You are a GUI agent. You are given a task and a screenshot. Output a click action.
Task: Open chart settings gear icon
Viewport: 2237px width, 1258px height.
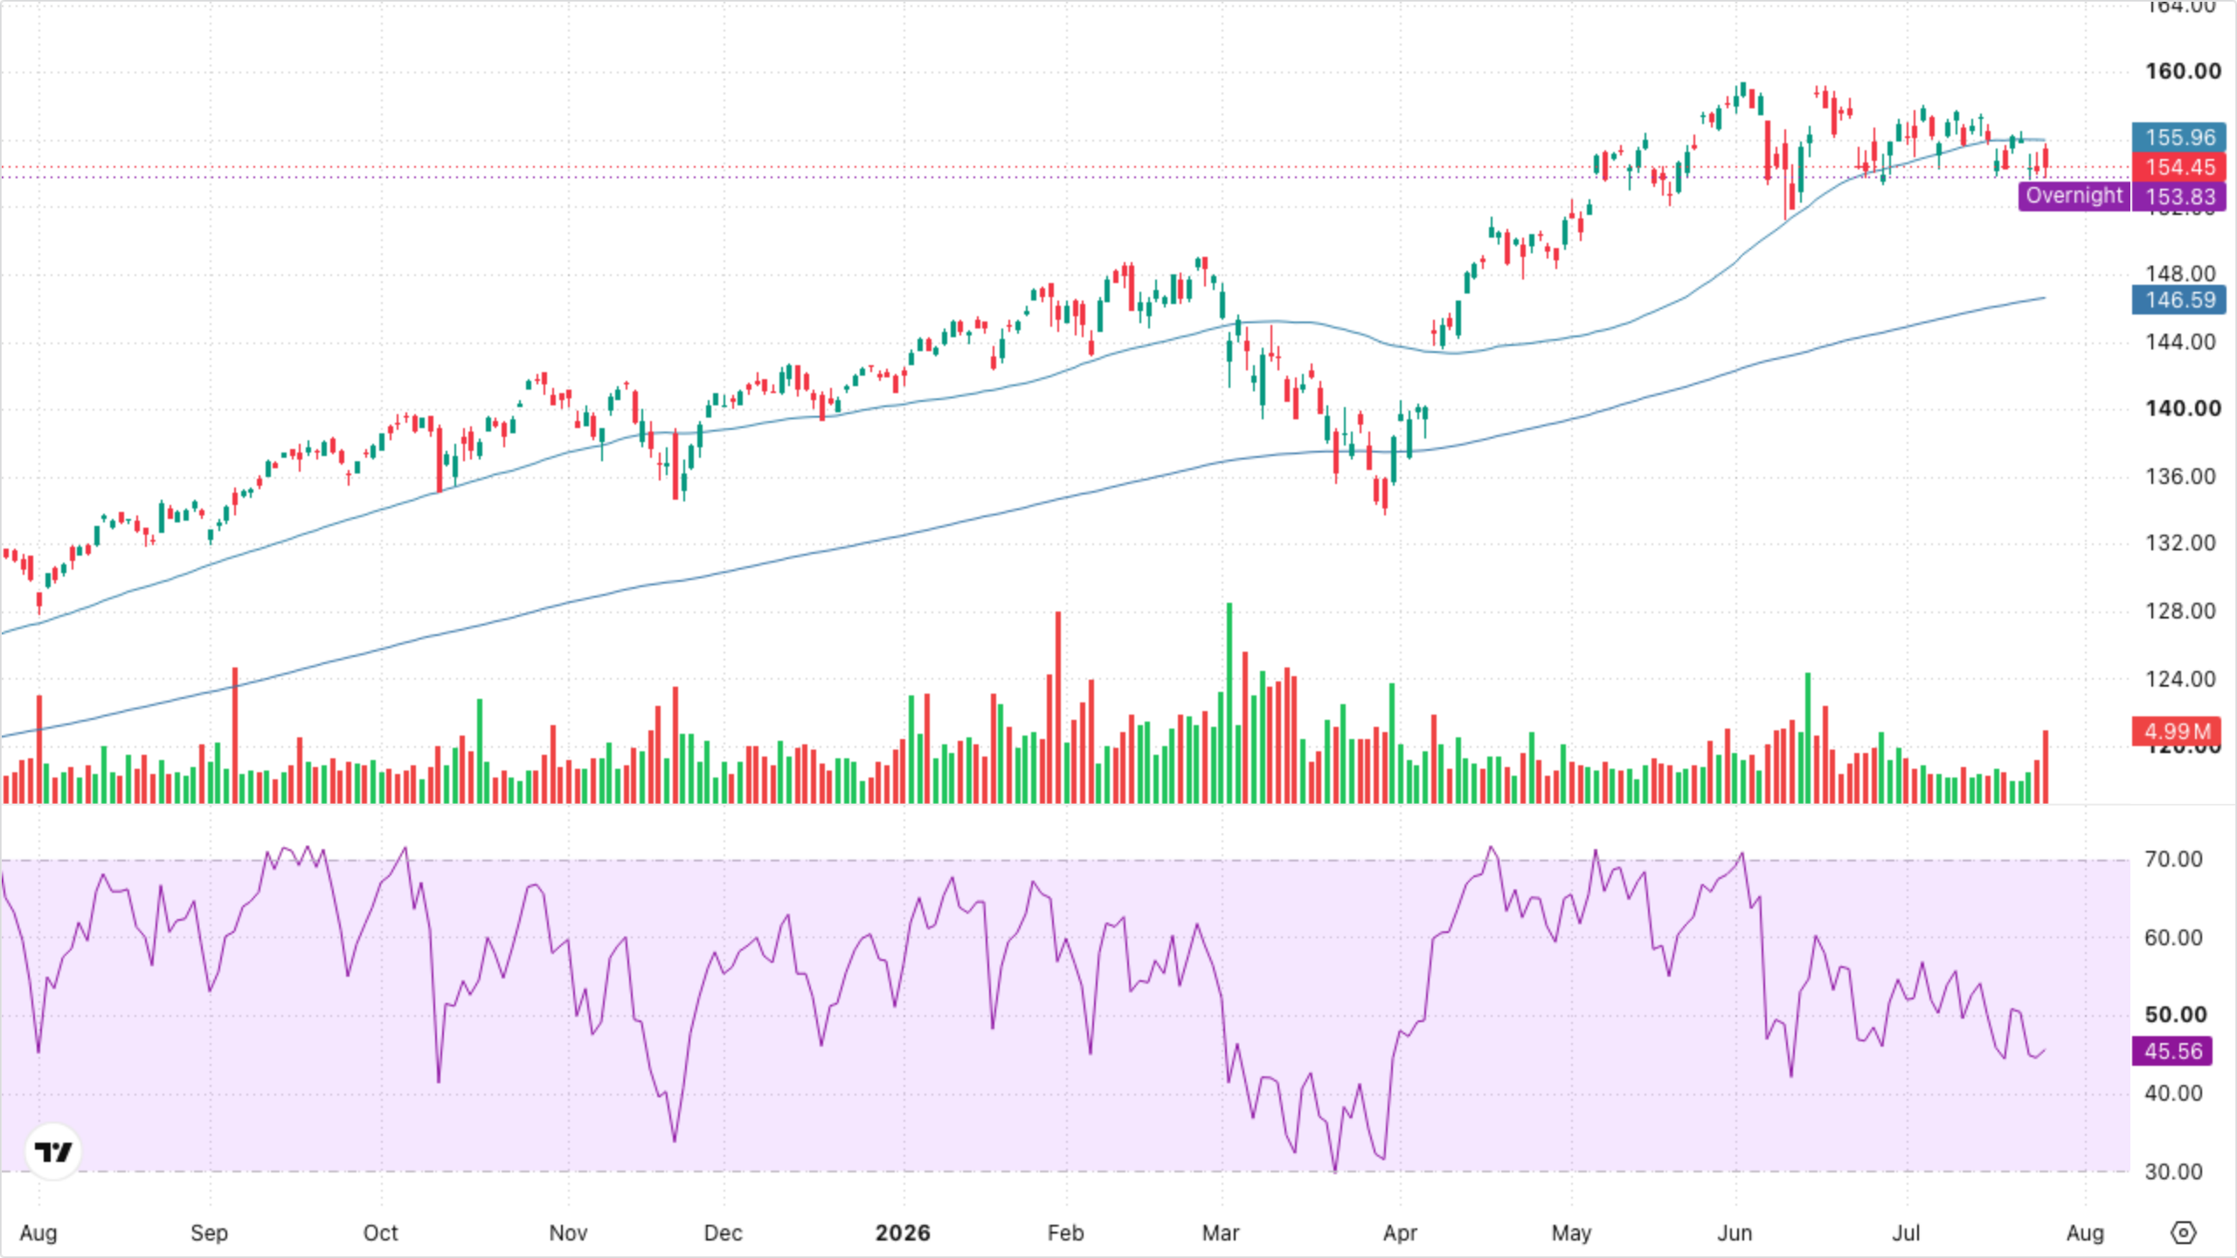tap(2183, 1233)
